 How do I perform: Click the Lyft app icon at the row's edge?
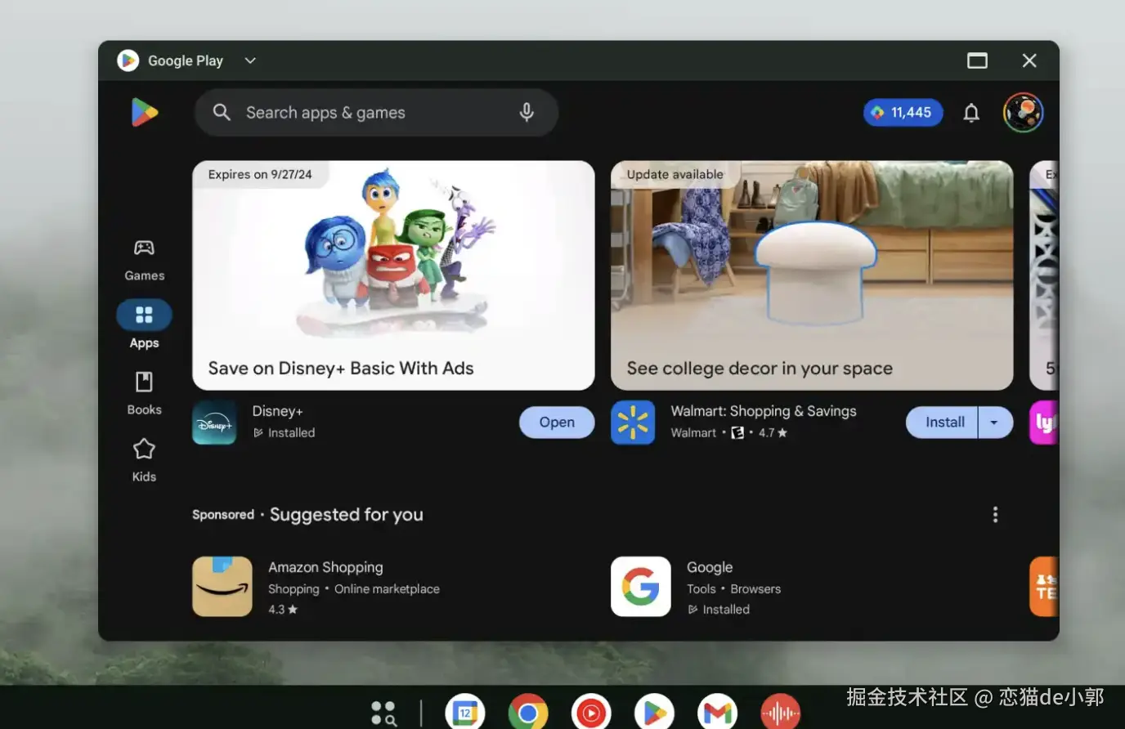[x=1044, y=423]
